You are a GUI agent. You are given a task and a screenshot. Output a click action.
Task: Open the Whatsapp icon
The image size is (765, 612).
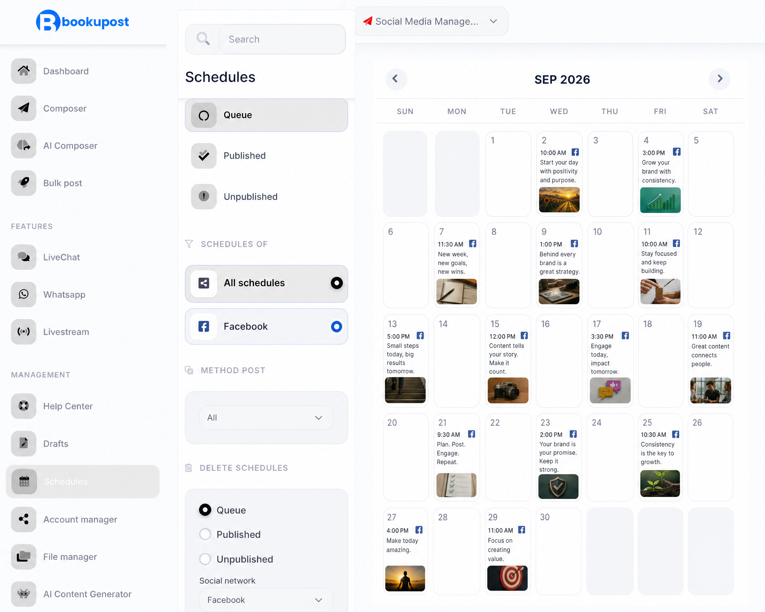[x=24, y=294]
